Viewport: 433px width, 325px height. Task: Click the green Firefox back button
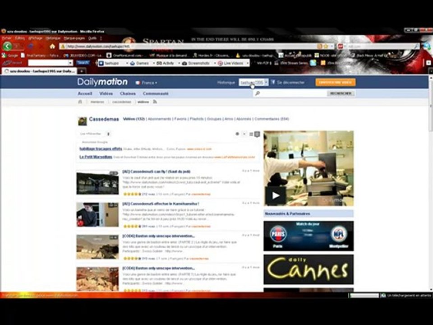pyautogui.click(x=7, y=46)
